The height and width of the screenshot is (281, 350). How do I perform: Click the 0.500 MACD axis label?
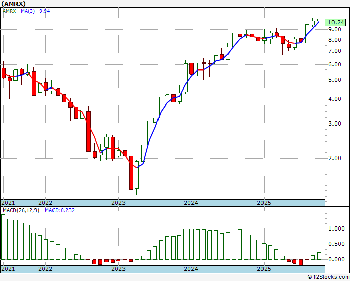point(337,244)
